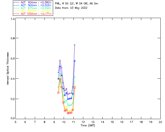
Task: Click the 'Time (GMT)' axis title
Action: click(x=88, y=125)
